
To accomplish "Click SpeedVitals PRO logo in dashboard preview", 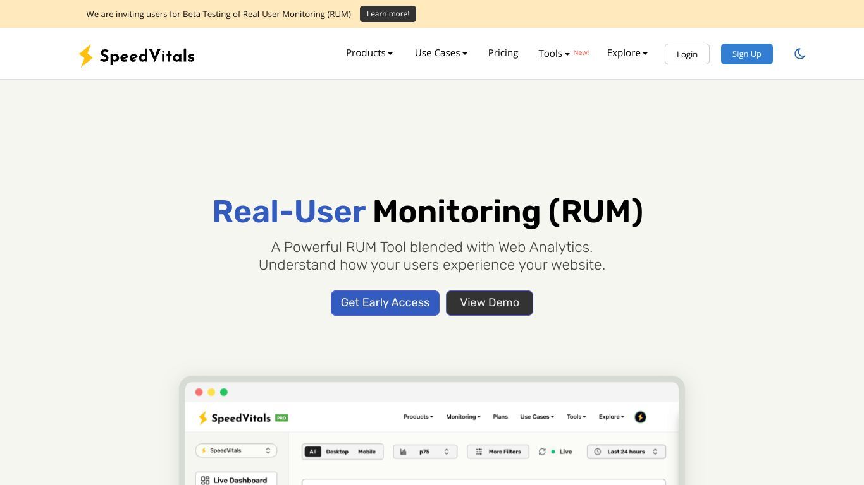I will click(x=243, y=418).
